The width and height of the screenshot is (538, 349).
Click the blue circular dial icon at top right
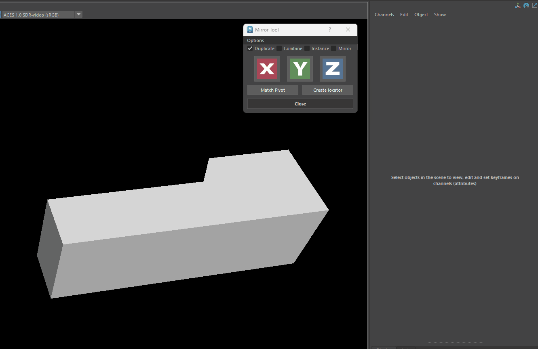[526, 6]
